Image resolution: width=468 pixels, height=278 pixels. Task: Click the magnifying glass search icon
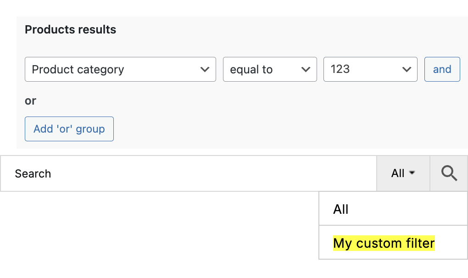tap(449, 173)
